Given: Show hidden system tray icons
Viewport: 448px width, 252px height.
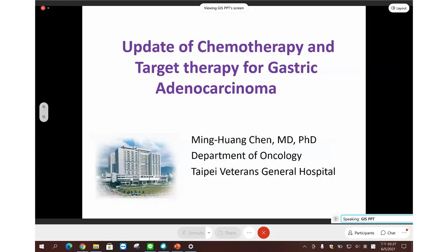Looking at the screenshot, I should tap(304, 246).
